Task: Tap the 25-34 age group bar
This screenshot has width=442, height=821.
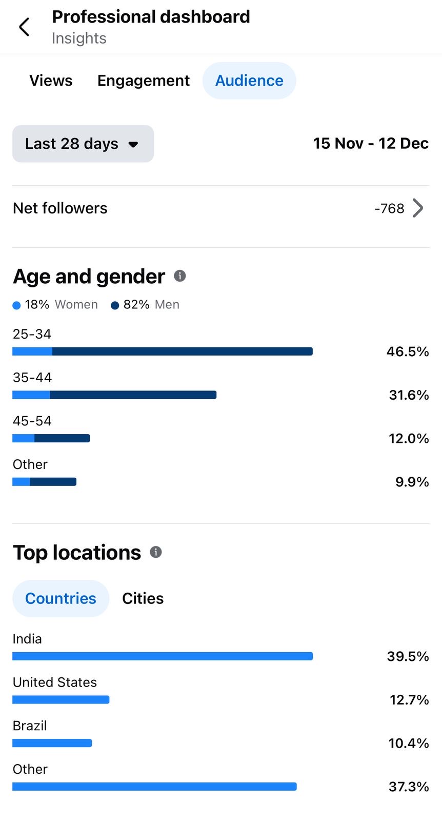Action: coord(162,351)
